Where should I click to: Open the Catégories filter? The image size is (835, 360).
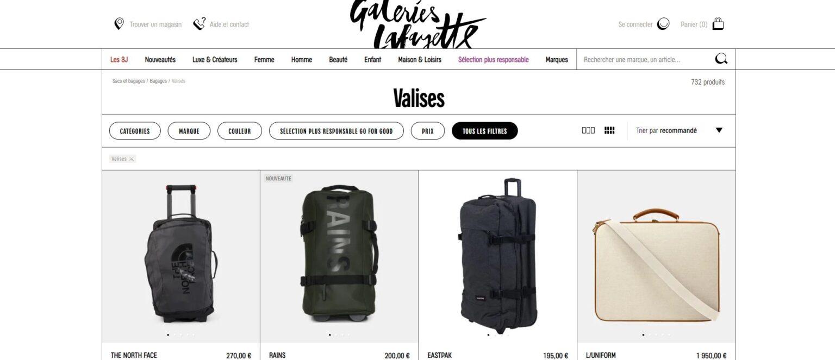(135, 131)
